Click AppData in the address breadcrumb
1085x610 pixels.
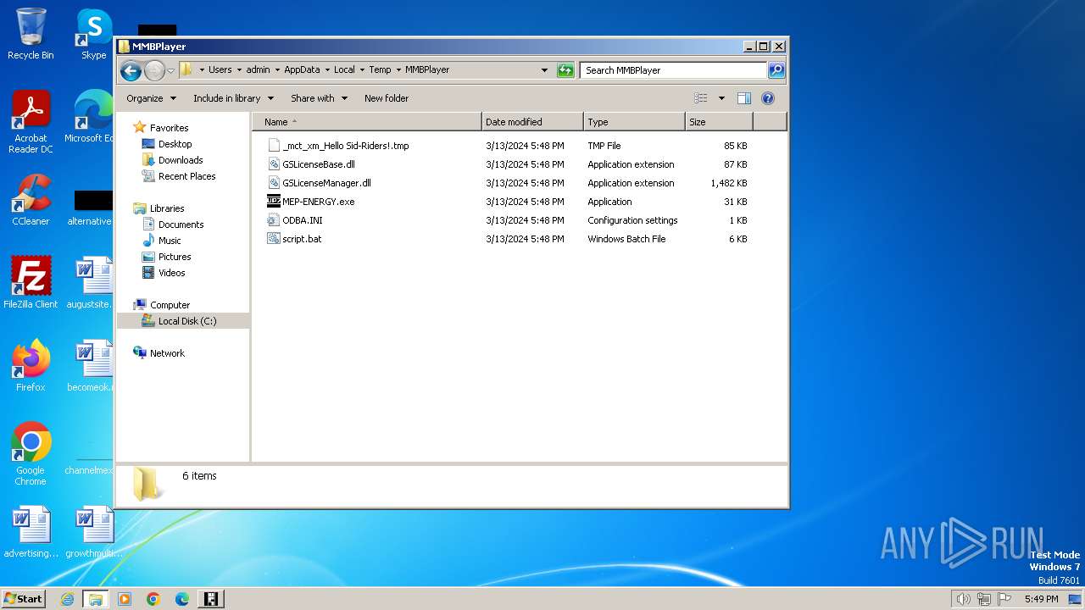[x=302, y=70]
